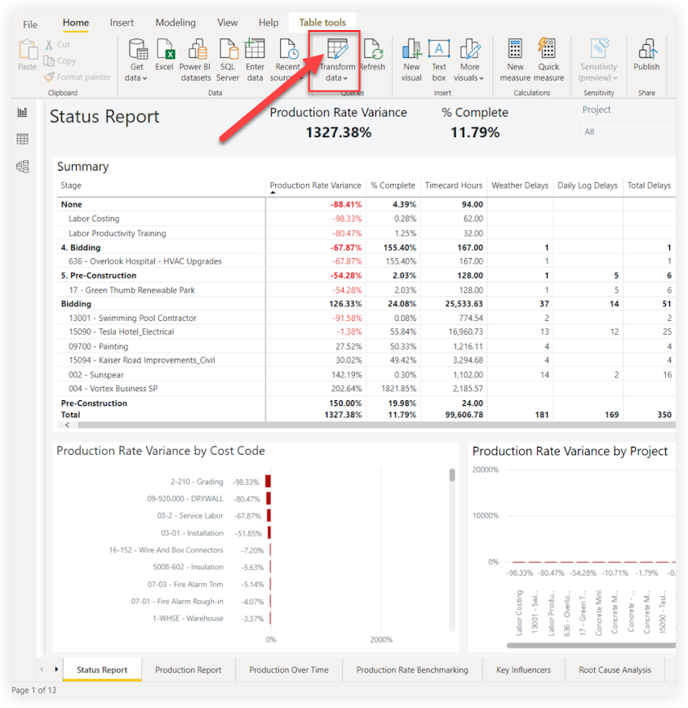Open Production Over Time page tab
This screenshot has height=708, width=688.
click(x=289, y=670)
